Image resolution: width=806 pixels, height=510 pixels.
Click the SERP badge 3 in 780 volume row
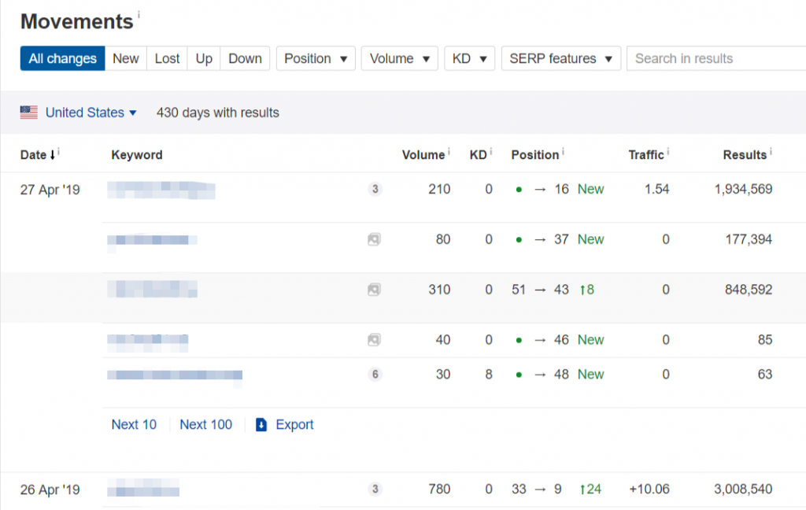click(375, 490)
